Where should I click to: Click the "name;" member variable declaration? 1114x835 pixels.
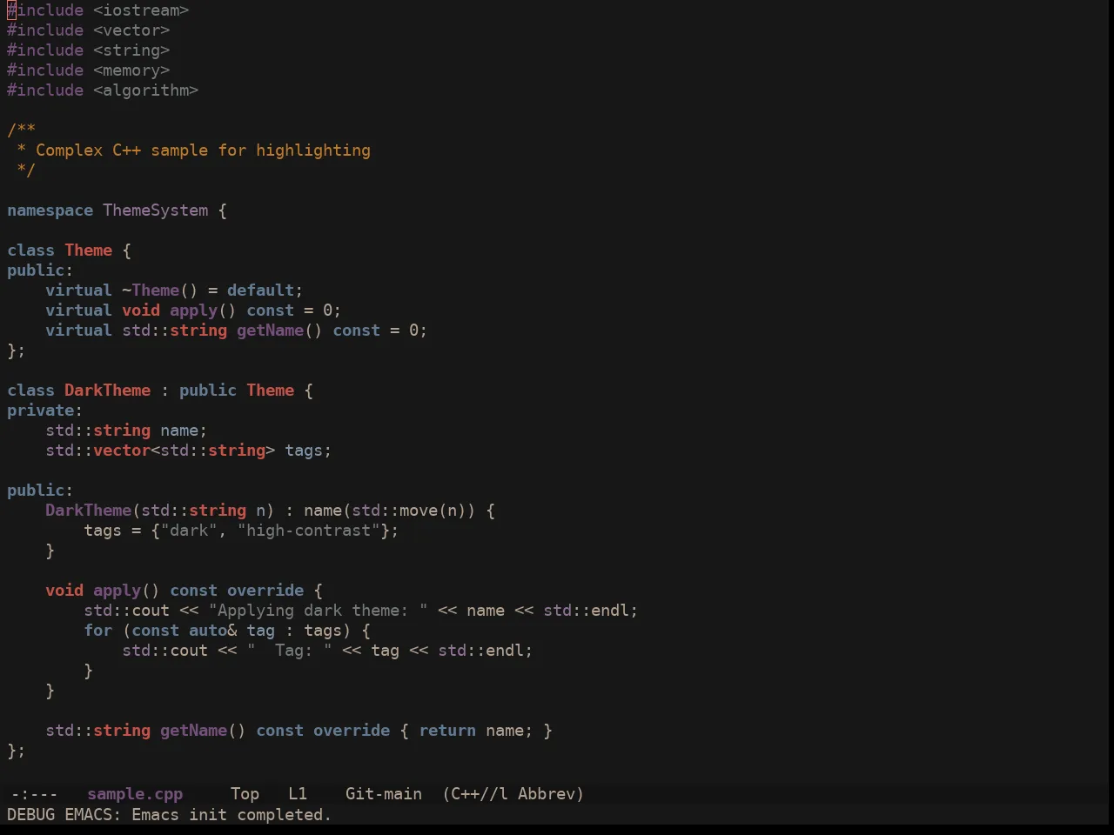pyautogui.click(x=184, y=431)
